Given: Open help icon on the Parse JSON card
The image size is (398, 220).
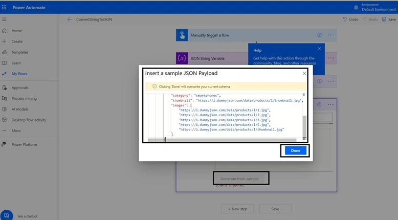Looking at the screenshot, I should pos(319,104).
